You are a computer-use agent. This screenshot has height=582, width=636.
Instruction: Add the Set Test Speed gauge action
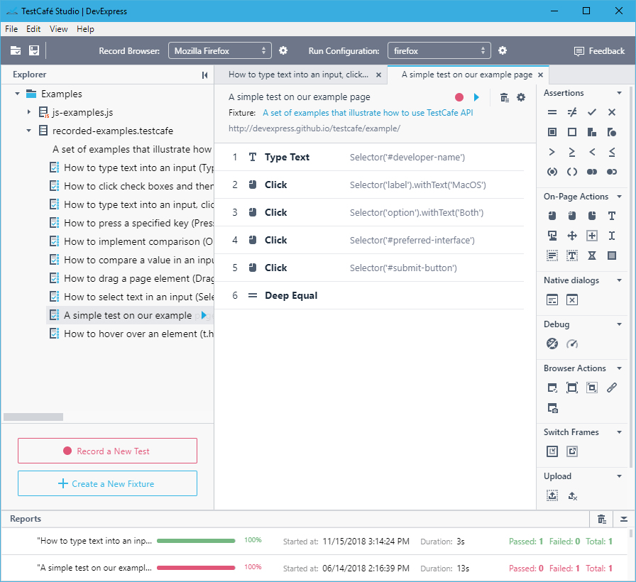coord(572,344)
